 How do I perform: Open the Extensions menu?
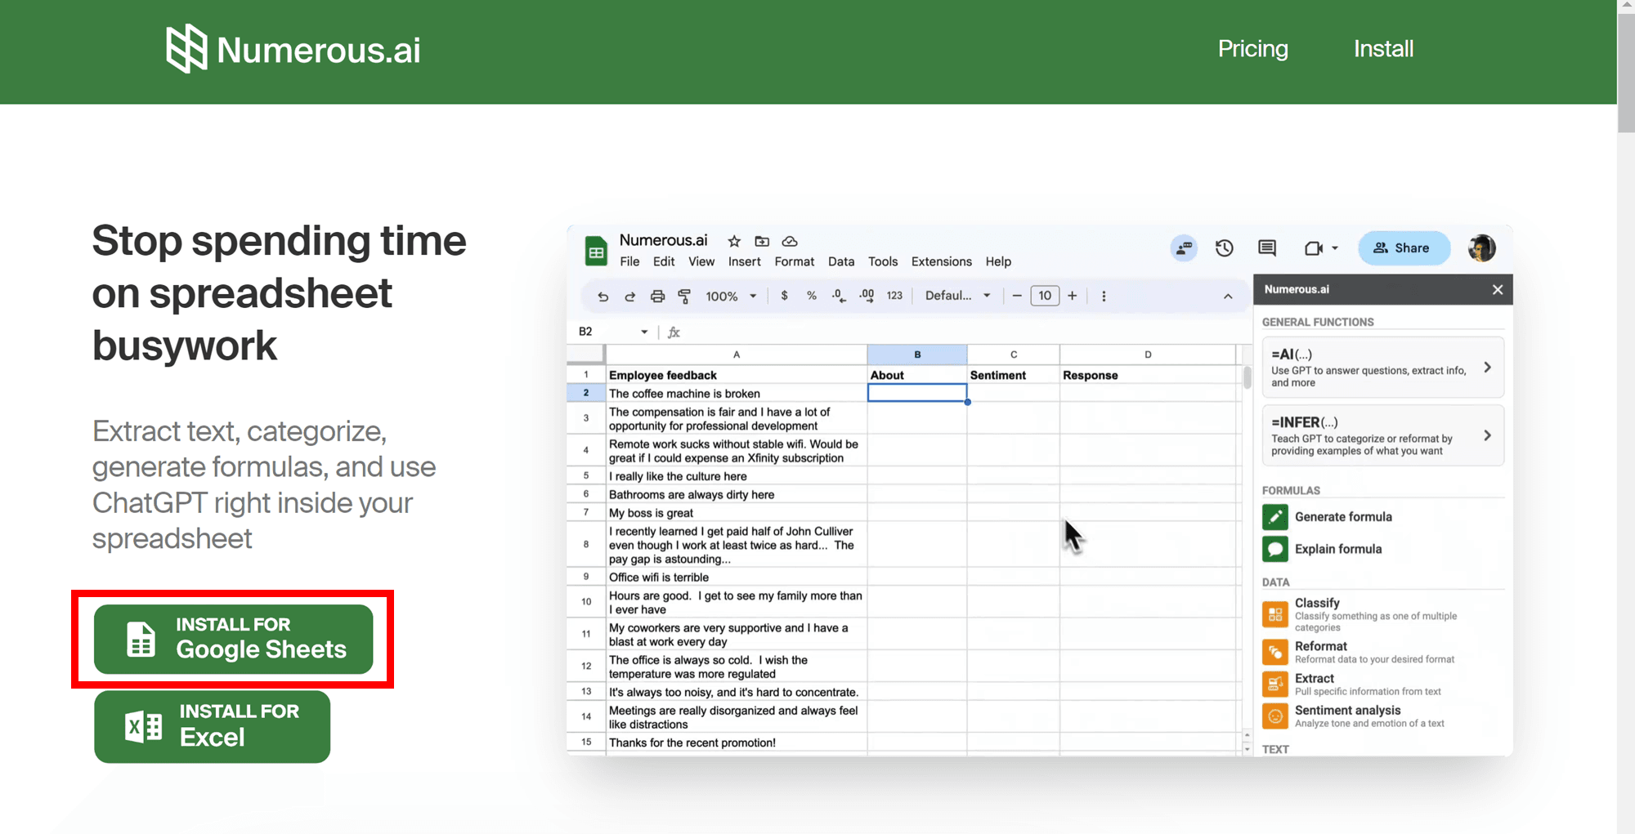tap(941, 261)
